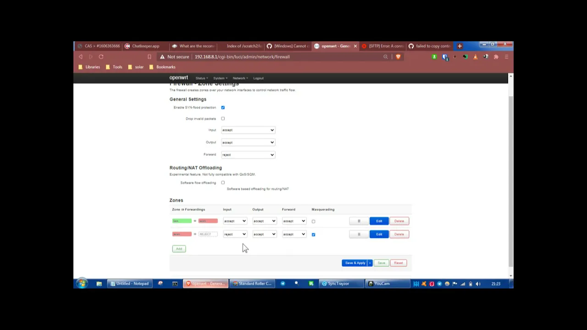Click the Reset button
587x330 pixels.
(x=398, y=263)
